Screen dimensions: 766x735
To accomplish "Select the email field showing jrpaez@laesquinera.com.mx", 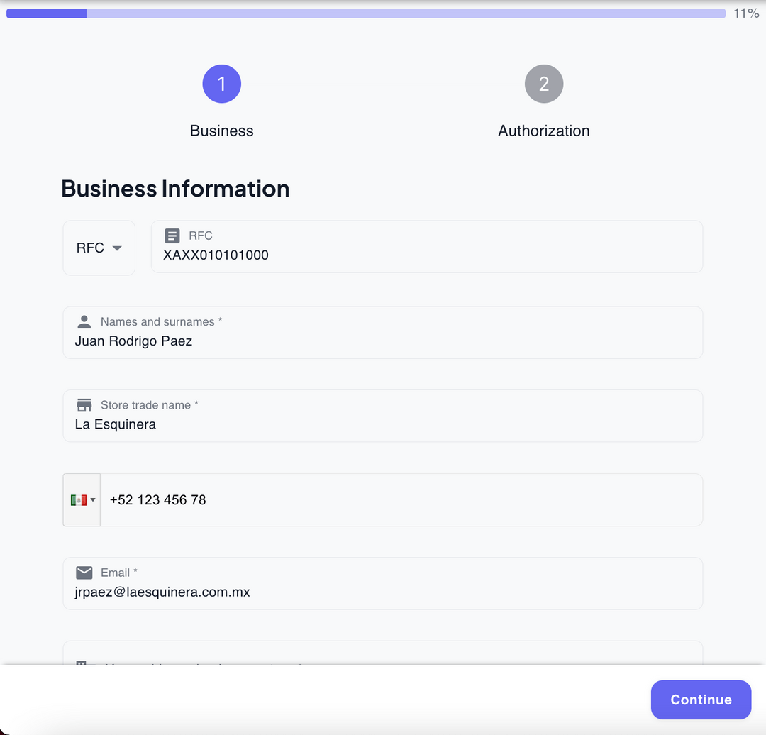I will 383,592.
